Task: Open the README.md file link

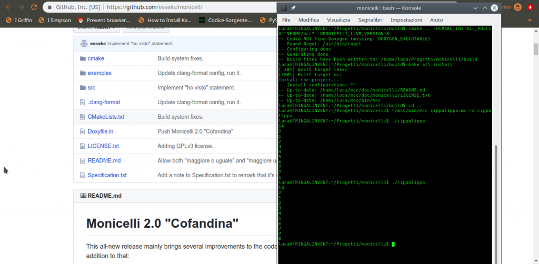Action: [104, 160]
